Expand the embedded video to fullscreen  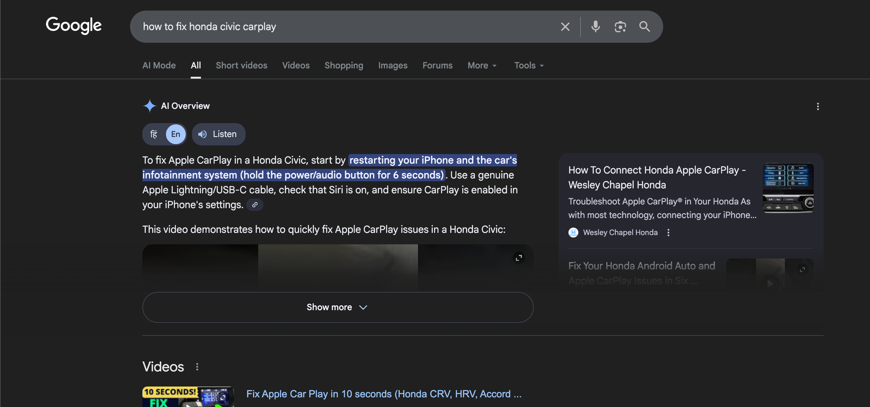(x=519, y=258)
